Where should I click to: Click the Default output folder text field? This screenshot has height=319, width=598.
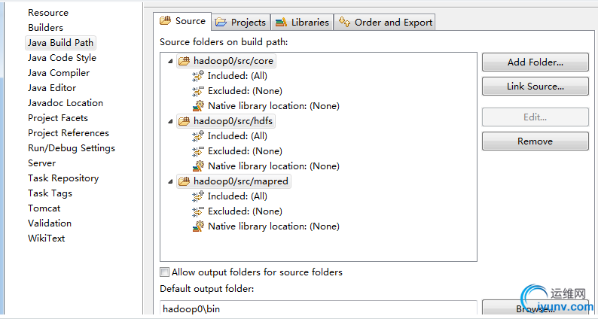click(318, 308)
